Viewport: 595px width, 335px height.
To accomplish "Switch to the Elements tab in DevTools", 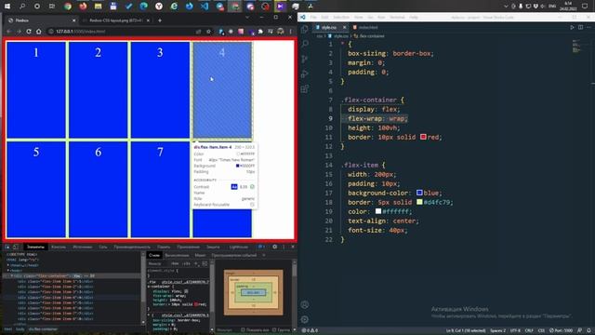I will (35, 247).
